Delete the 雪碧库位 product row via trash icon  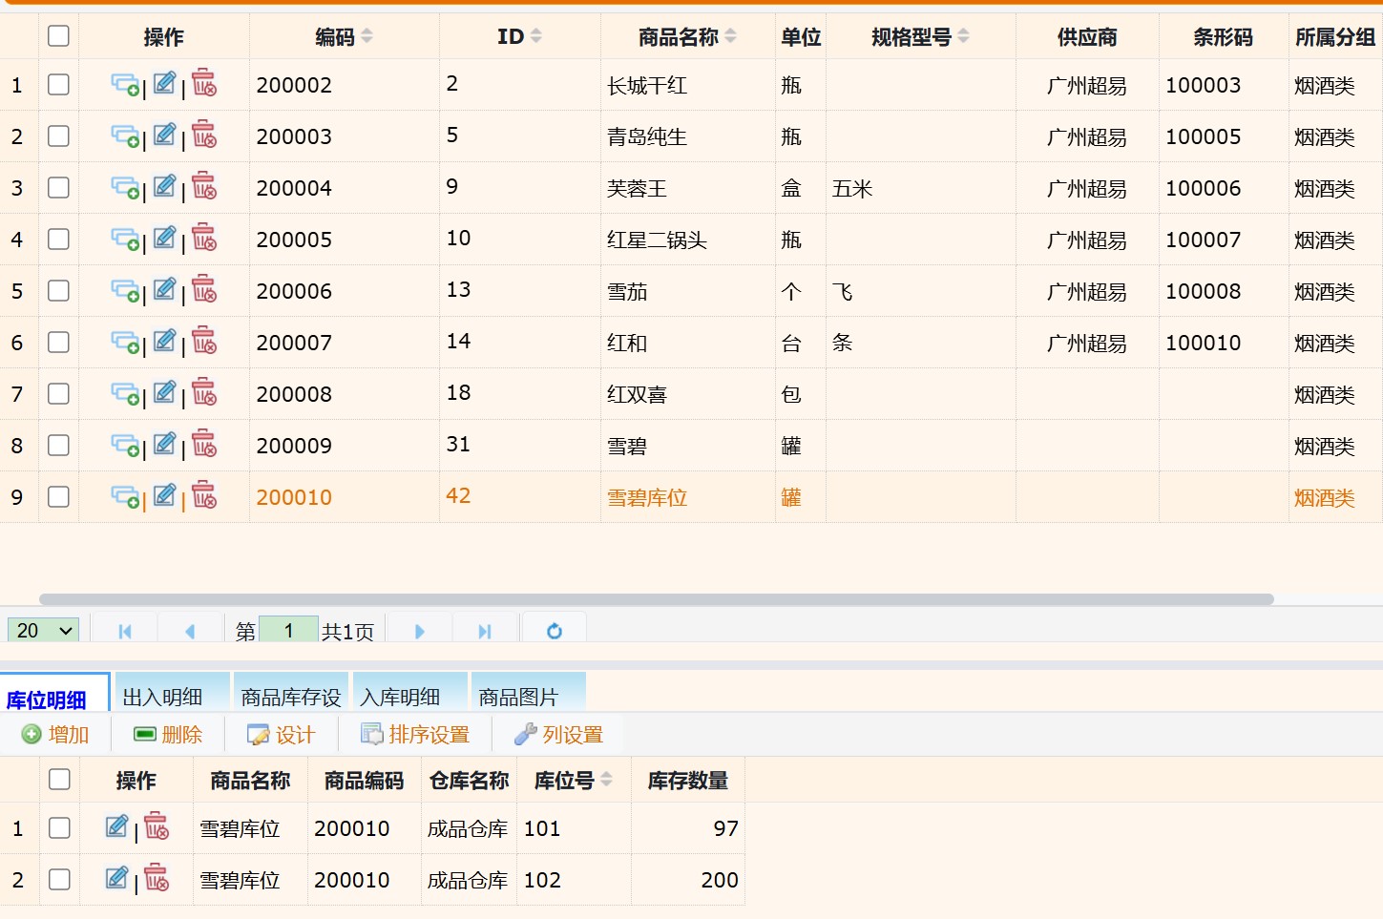tap(204, 495)
